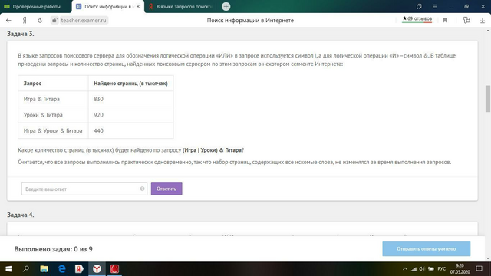Open the 69 отзывов rating link
This screenshot has height=276, width=491.
417,18
